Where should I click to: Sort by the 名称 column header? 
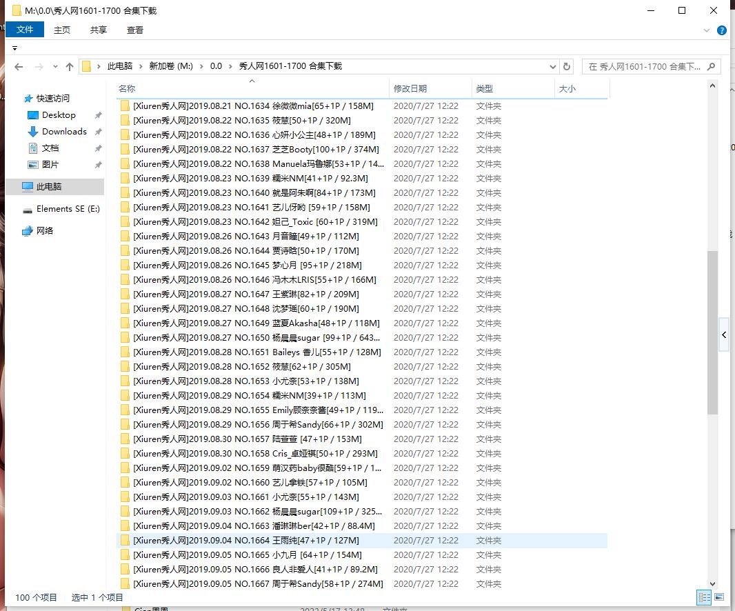pyautogui.click(x=127, y=89)
